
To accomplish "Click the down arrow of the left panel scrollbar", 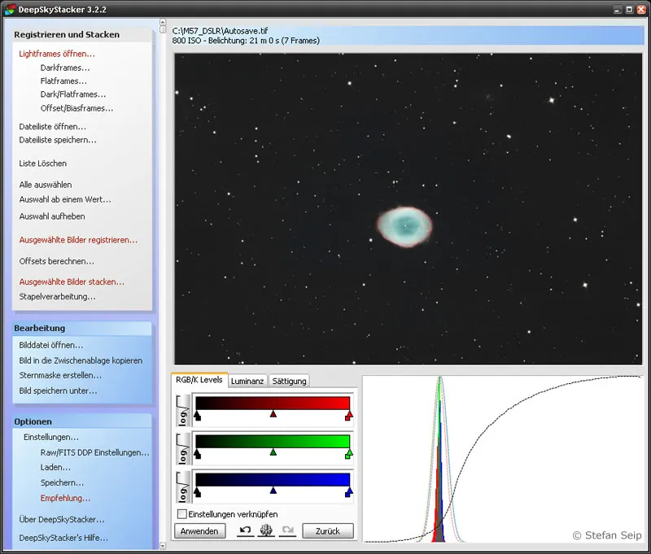I will (163, 546).
